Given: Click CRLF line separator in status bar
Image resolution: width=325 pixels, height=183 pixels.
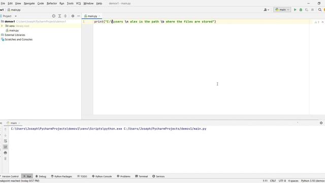Looking at the screenshot, I should coord(273,181).
